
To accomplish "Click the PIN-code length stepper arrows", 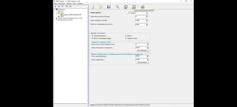I will pos(147,17).
